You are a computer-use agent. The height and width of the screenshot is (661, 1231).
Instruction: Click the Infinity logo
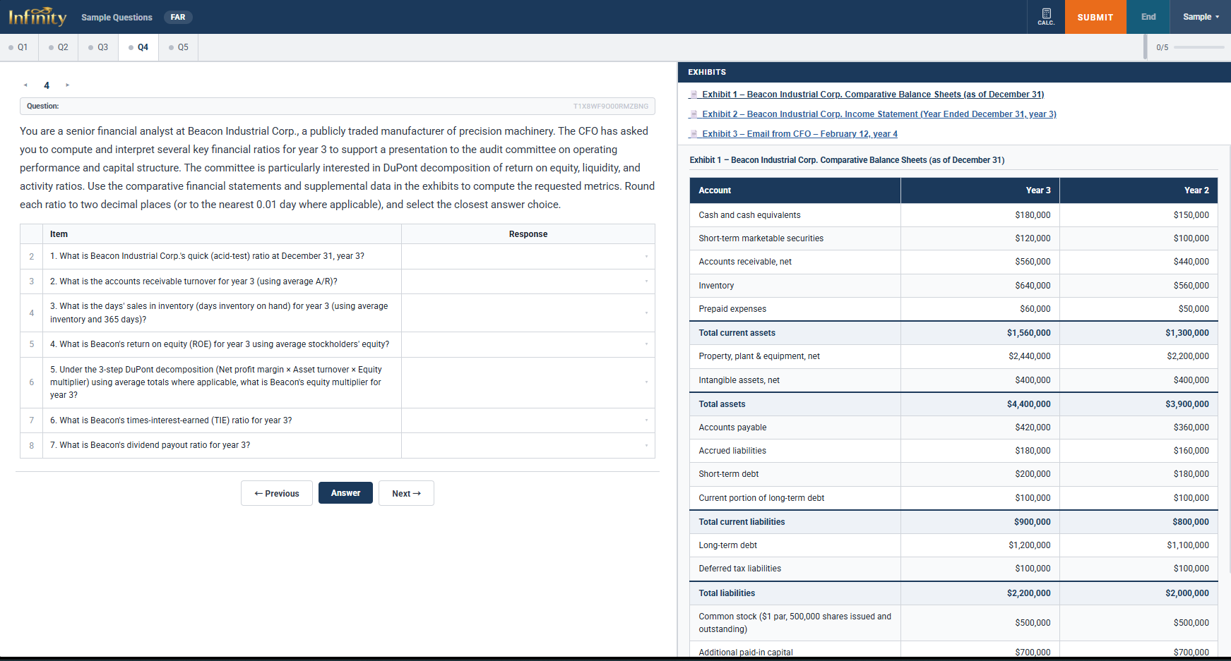tap(37, 16)
